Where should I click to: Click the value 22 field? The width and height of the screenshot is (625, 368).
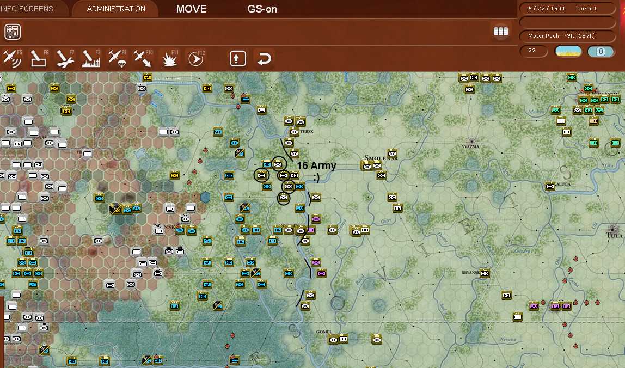tap(534, 51)
